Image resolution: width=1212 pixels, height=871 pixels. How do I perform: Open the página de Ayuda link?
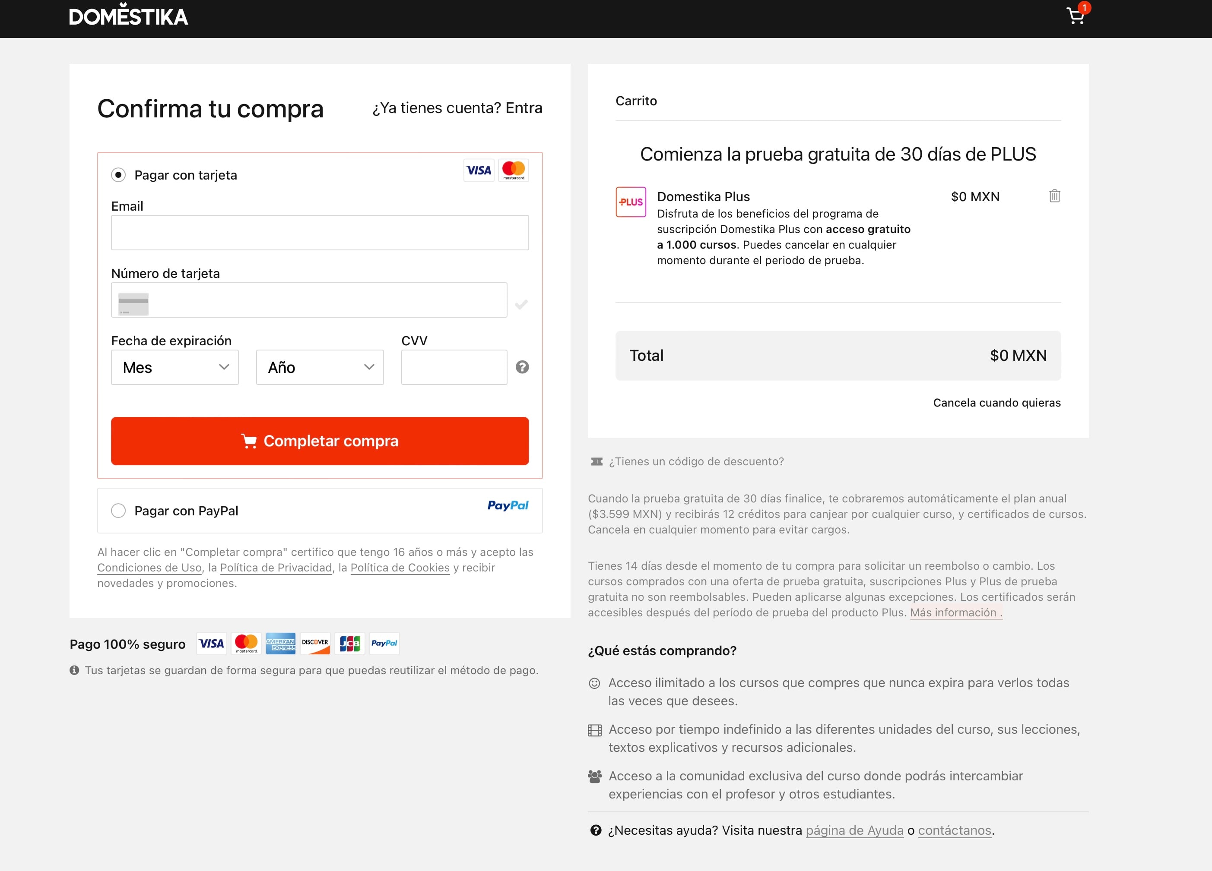854,830
